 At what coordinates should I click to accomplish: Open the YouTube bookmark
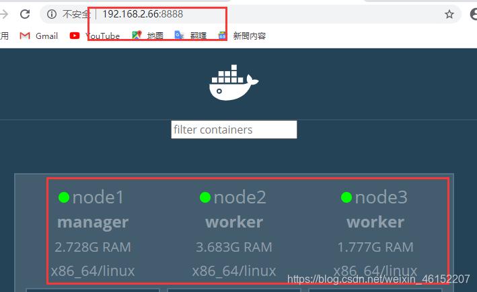pyautogui.click(x=95, y=36)
